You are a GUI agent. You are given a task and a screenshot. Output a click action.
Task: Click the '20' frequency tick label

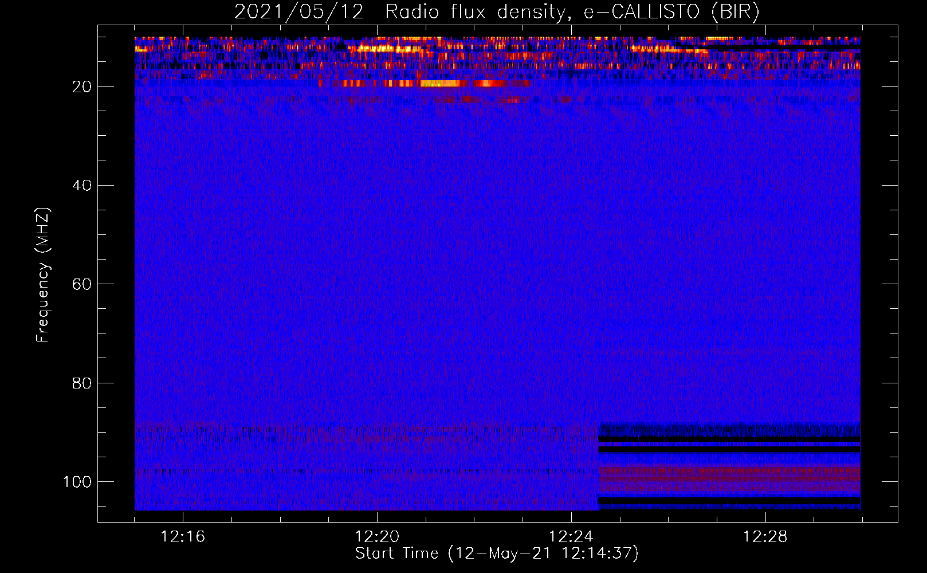pos(83,87)
